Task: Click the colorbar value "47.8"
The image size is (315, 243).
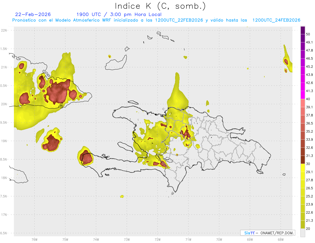Action: pos(309,50)
